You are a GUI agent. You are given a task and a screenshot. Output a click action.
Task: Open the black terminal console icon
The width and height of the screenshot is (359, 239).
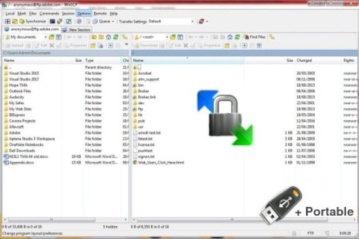52,22
